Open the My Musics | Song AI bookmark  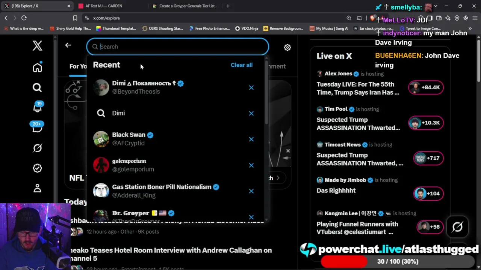click(329, 28)
